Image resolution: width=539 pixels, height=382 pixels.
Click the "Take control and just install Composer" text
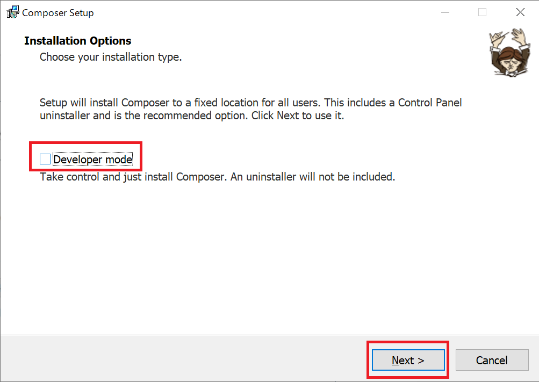[x=133, y=177]
